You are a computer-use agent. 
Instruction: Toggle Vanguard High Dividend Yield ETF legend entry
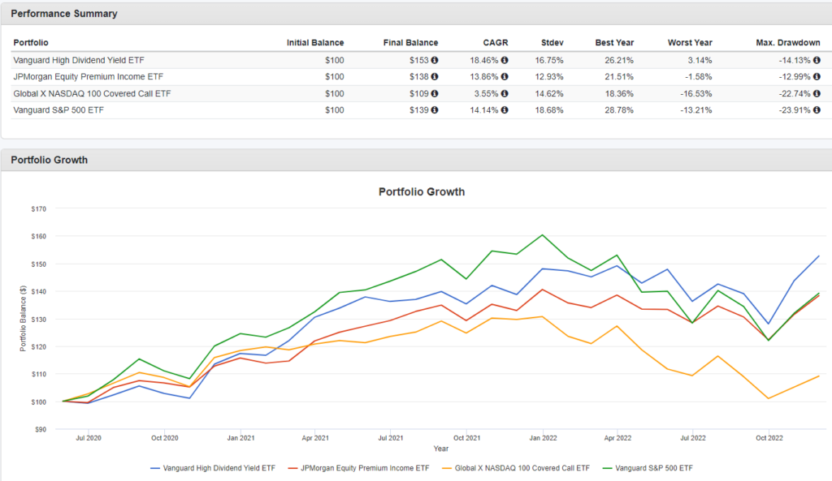point(213,468)
